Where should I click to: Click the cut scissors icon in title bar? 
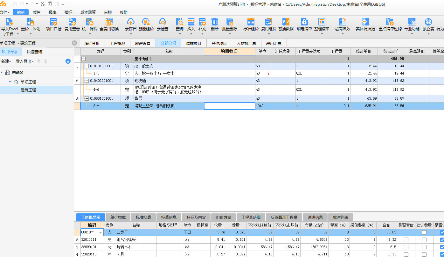coord(43,4)
